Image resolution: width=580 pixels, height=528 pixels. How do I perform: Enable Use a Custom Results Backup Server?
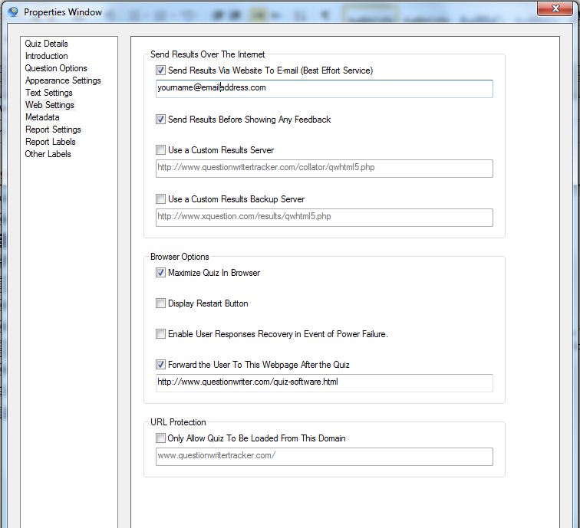click(x=160, y=199)
